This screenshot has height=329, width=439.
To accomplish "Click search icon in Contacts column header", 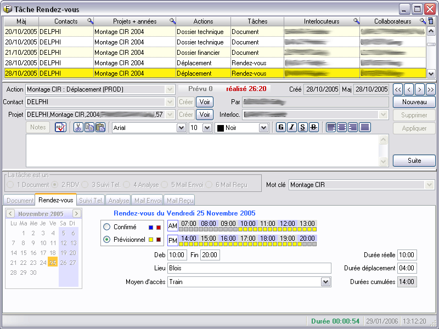I will [90, 21].
